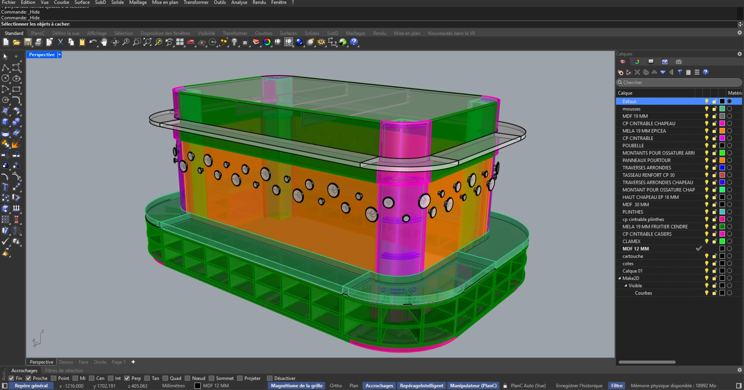The width and height of the screenshot is (744, 390).
Task: Open the Perspective viewport dropdown arrow
Action: click(60, 55)
